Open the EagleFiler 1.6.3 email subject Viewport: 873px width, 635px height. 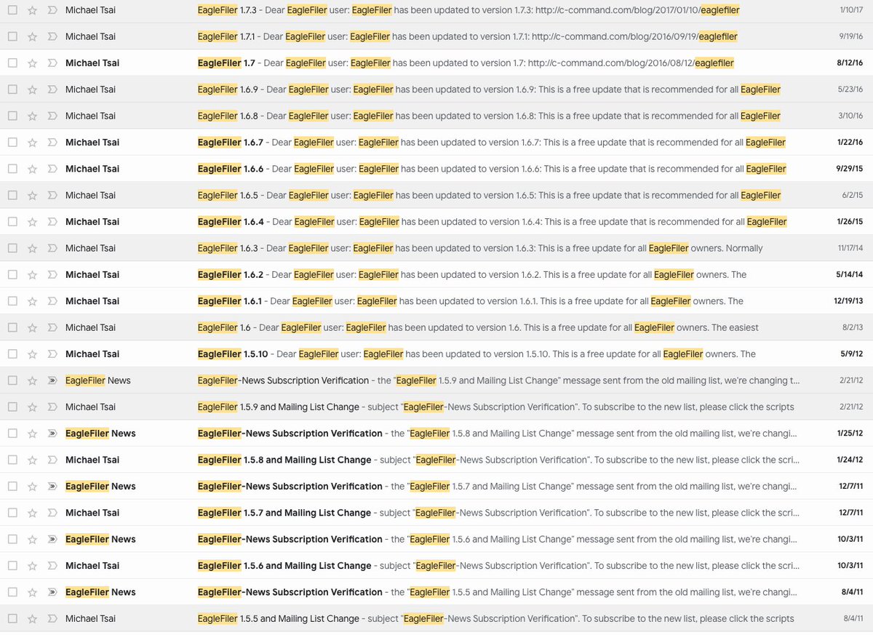pos(228,248)
